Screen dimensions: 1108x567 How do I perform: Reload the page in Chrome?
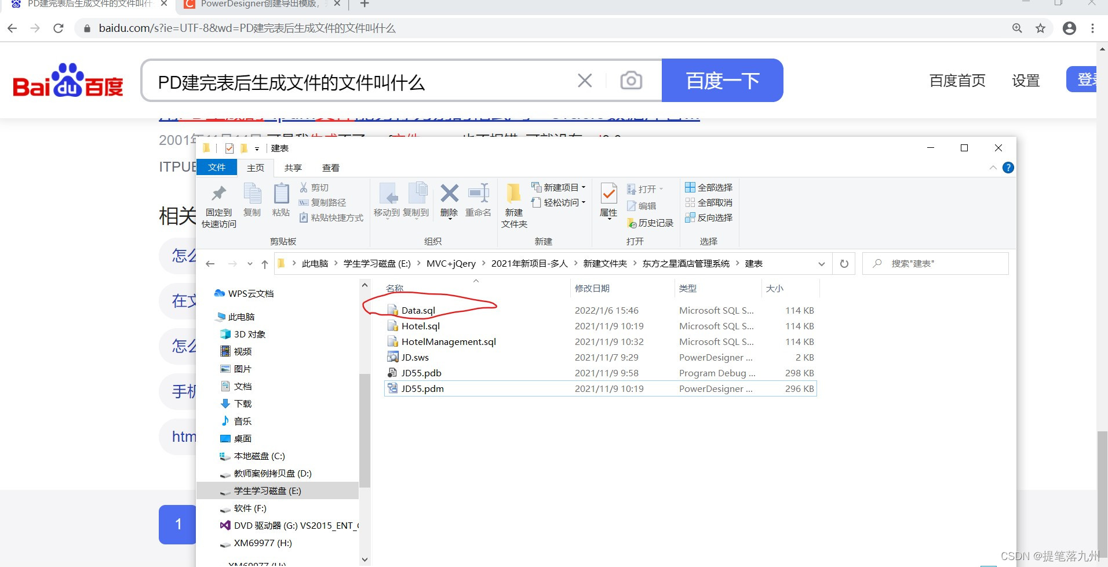(59, 28)
